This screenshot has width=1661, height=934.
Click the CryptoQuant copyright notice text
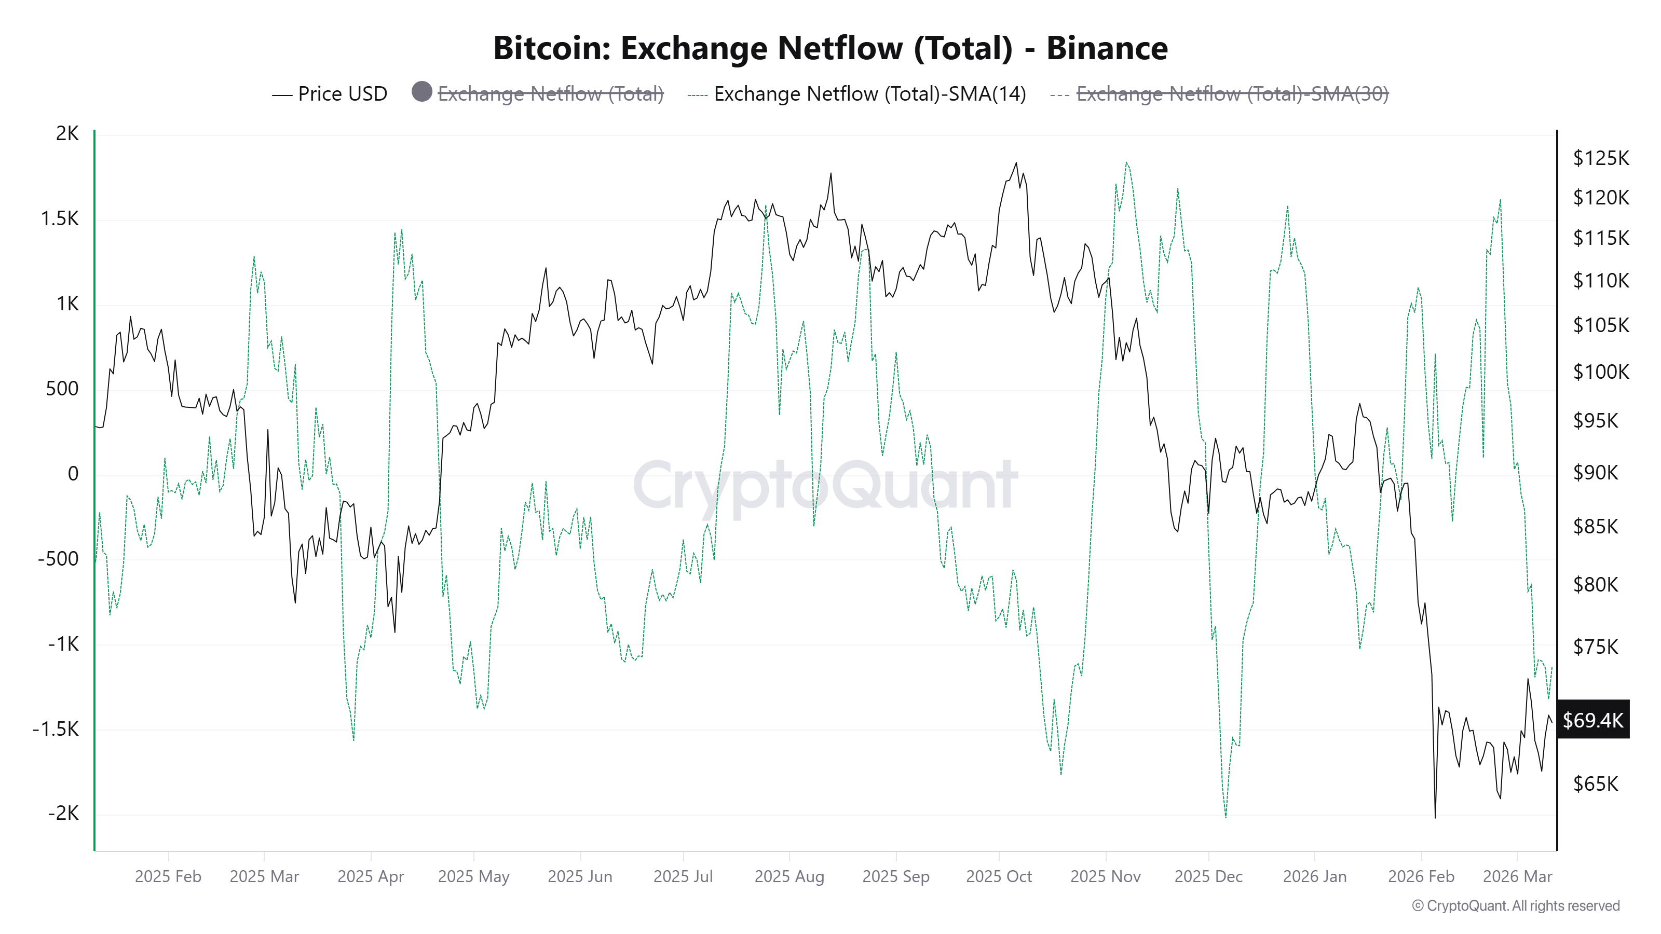pos(1515,905)
